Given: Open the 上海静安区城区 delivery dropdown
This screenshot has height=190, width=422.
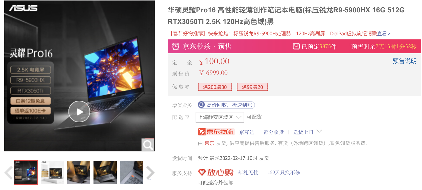Looking at the screenshot, I should 220,117.
